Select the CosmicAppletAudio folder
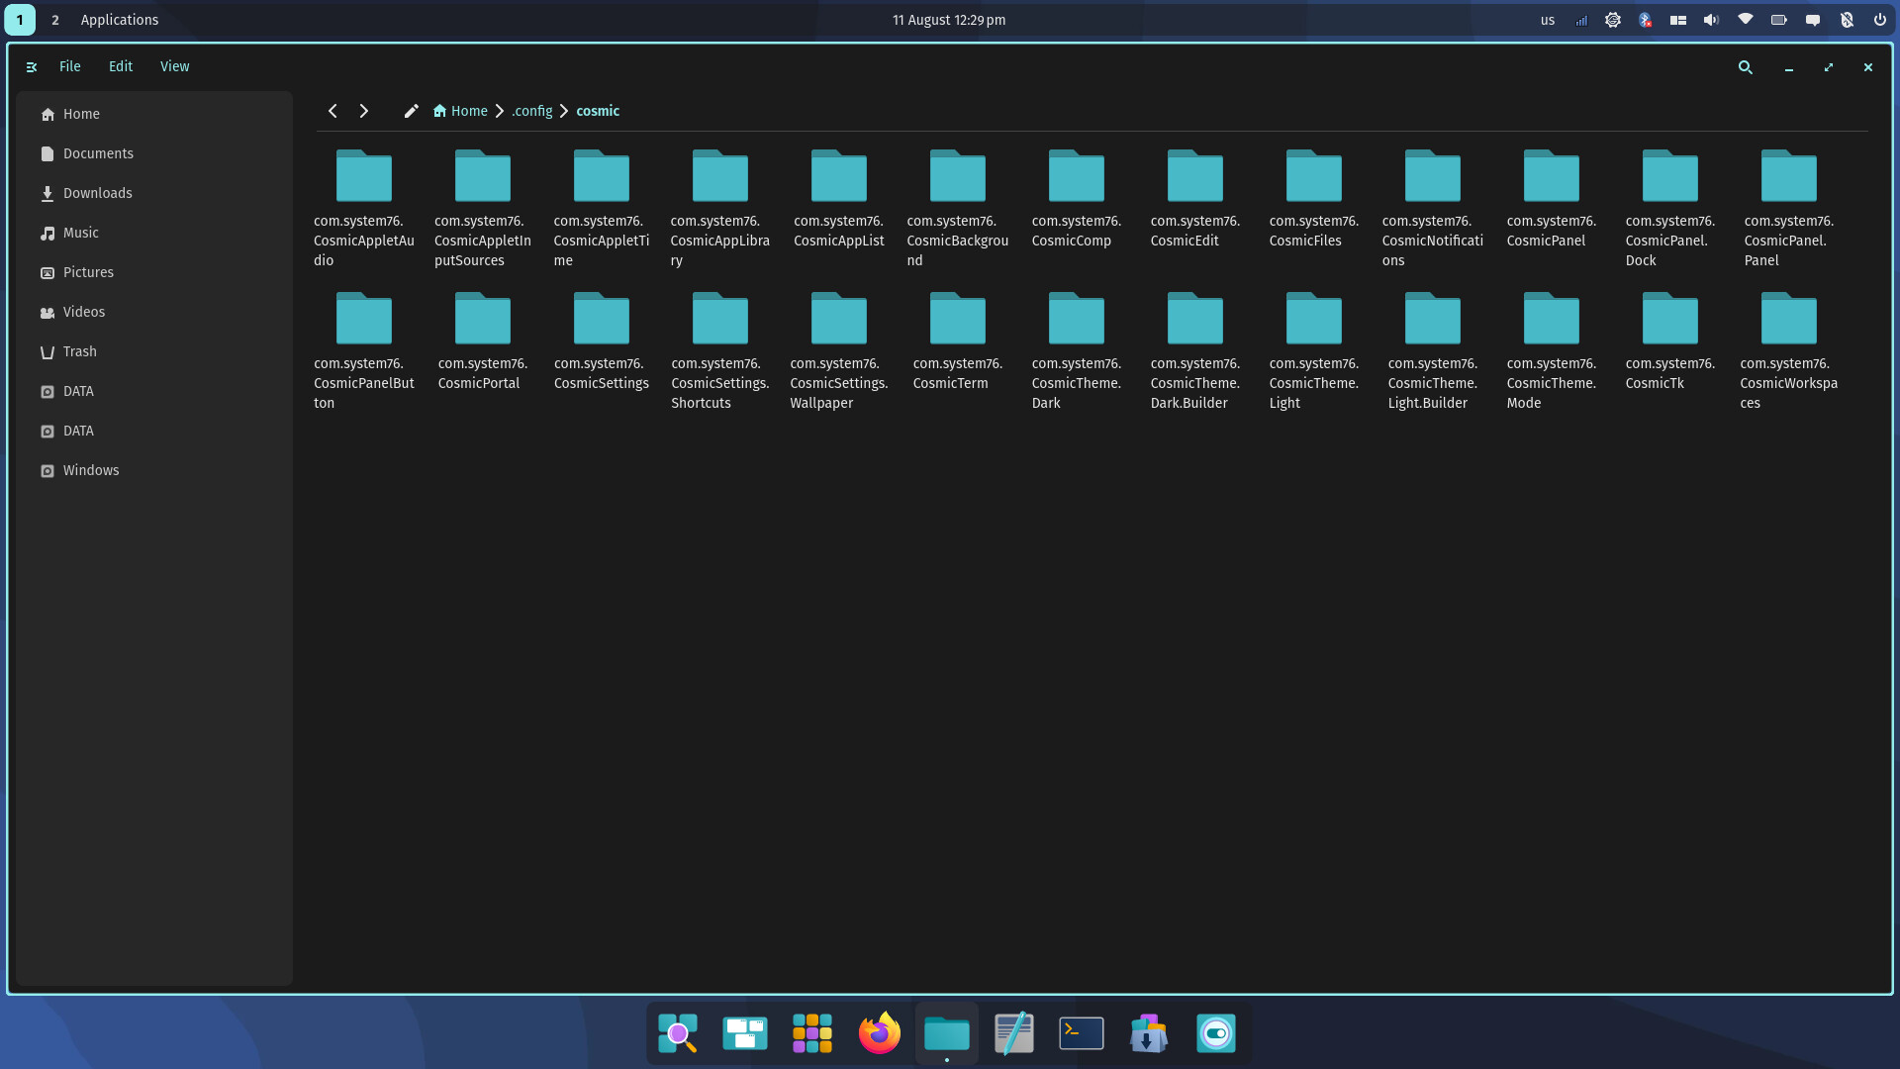Viewport: 1900px width, 1069px height. tap(364, 208)
